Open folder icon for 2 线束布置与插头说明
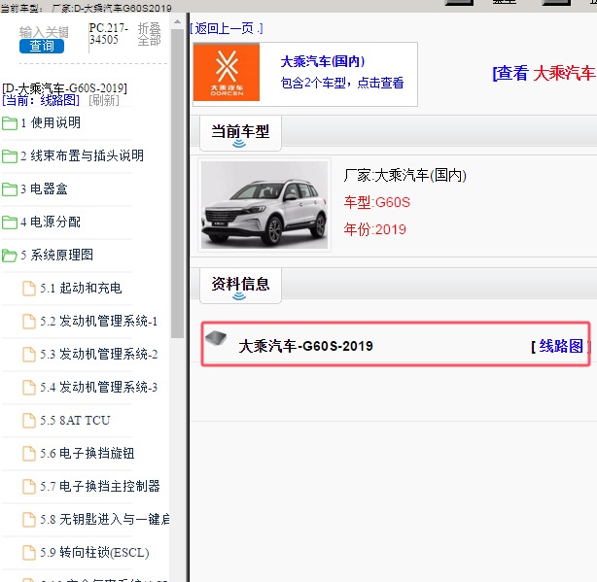 [10, 156]
